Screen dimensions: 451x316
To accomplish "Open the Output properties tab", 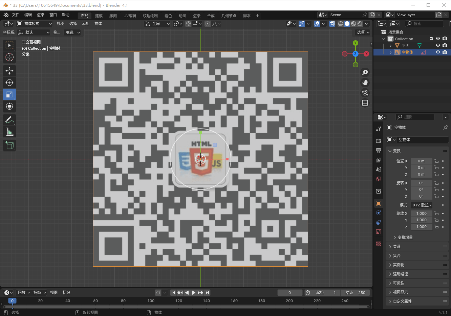I will [x=379, y=150].
